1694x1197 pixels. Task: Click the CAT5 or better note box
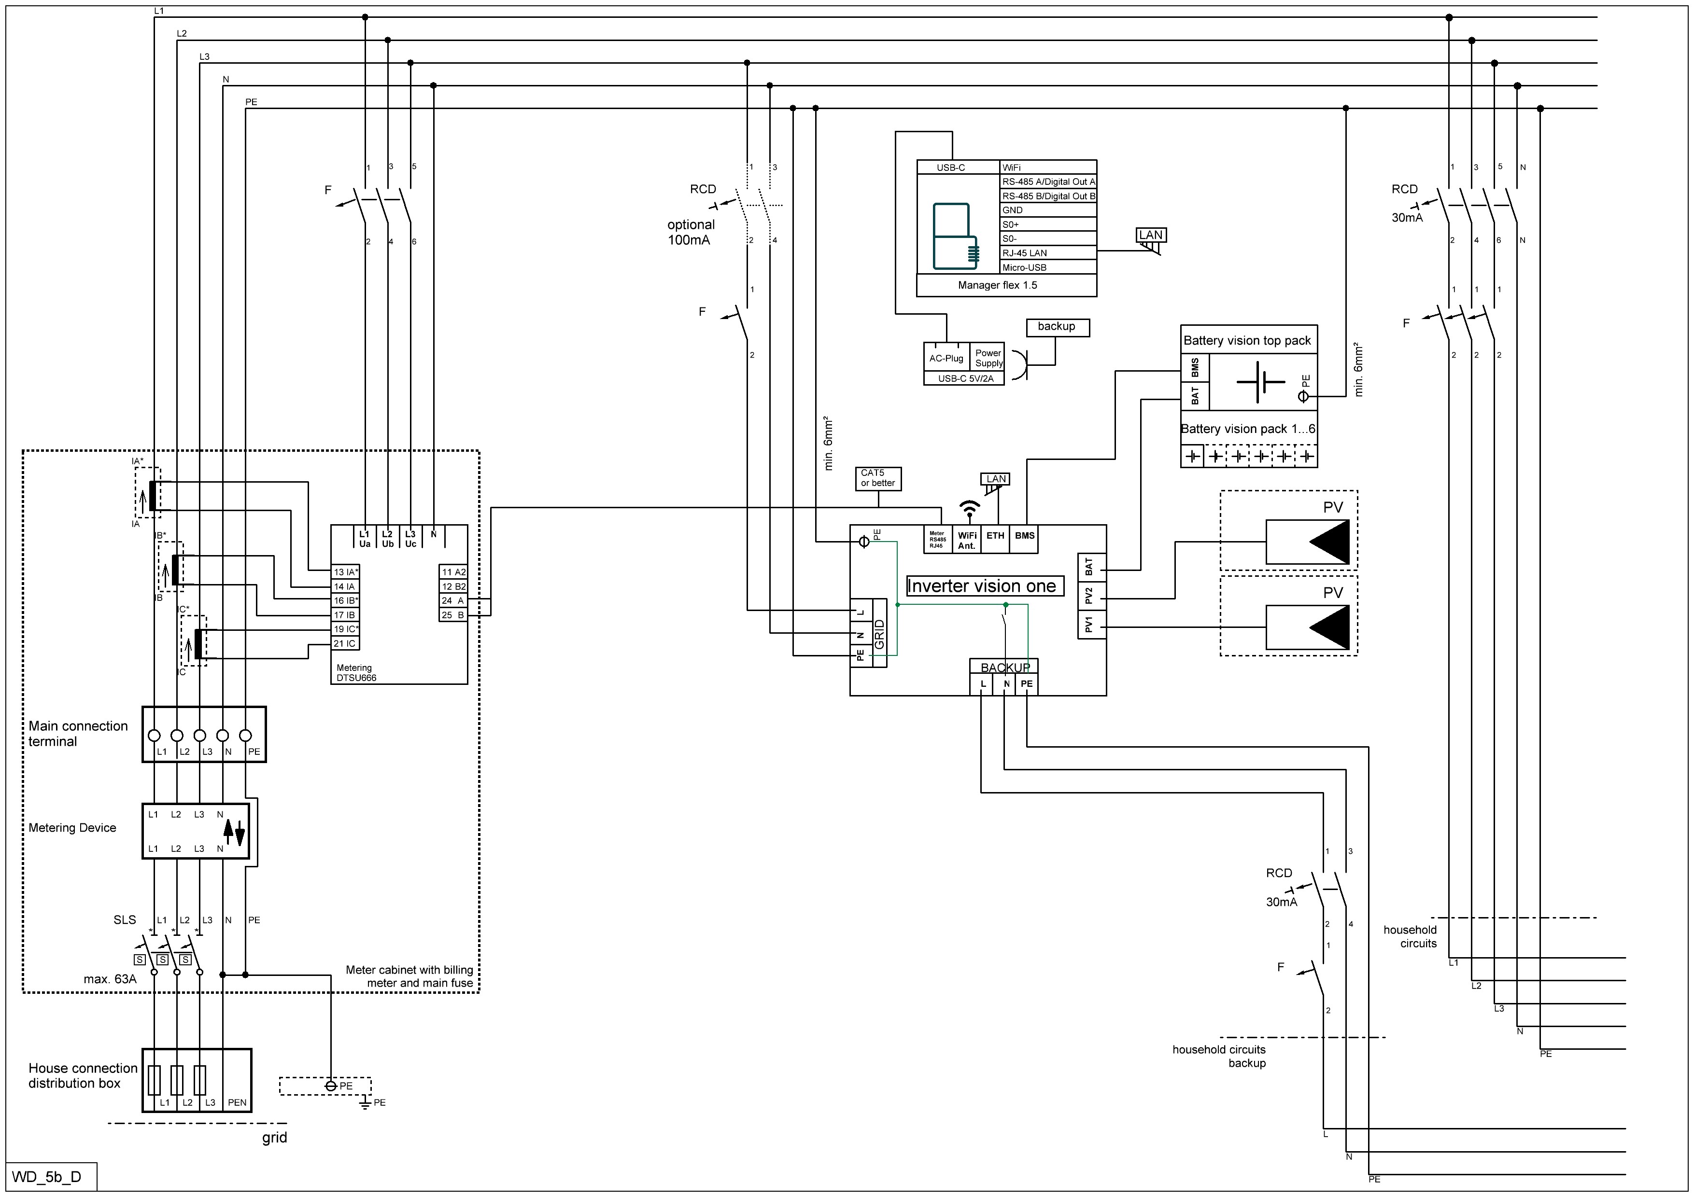pos(878,478)
